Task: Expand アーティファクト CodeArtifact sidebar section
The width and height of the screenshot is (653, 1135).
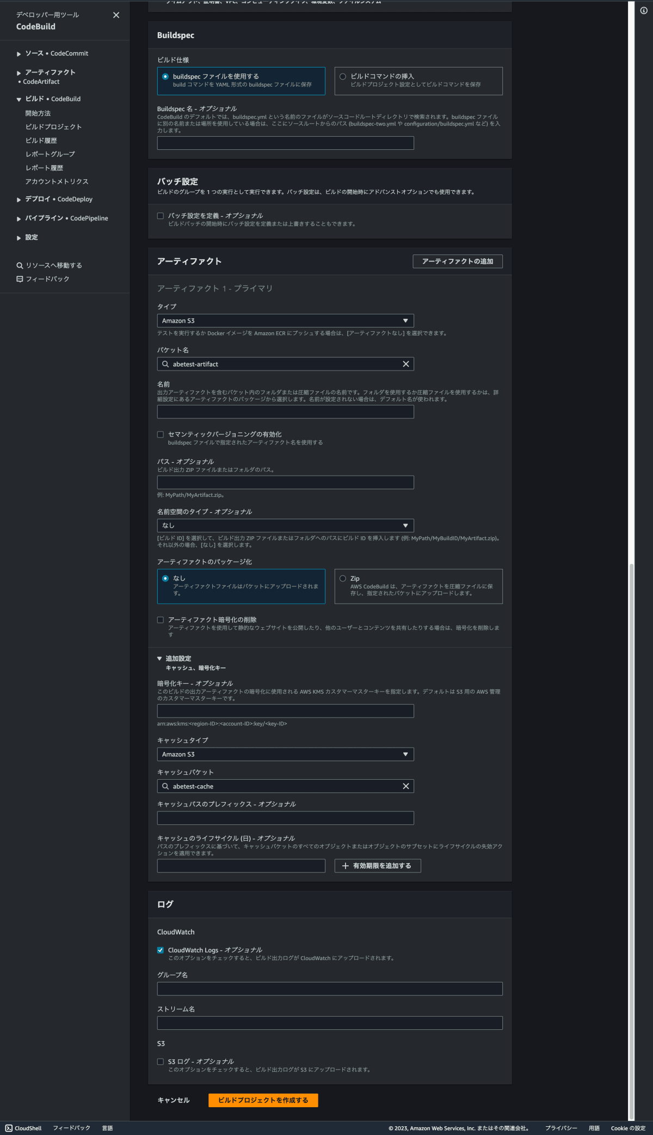Action: pyautogui.click(x=19, y=73)
